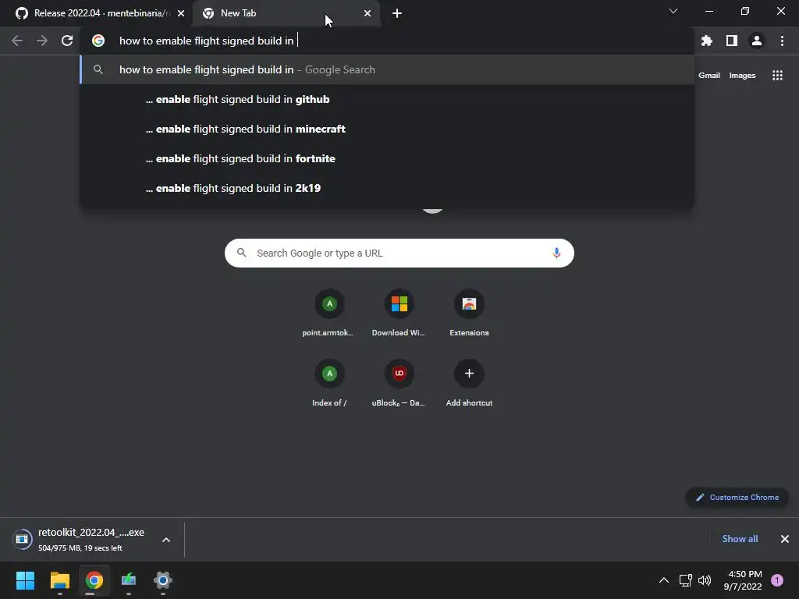Click the back navigation arrow
Image resolution: width=799 pixels, height=599 pixels.
pyautogui.click(x=17, y=41)
